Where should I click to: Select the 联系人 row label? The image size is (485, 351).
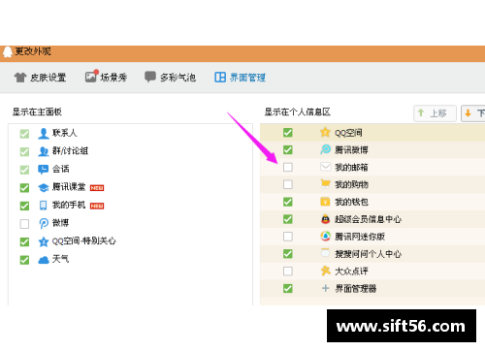(65, 133)
